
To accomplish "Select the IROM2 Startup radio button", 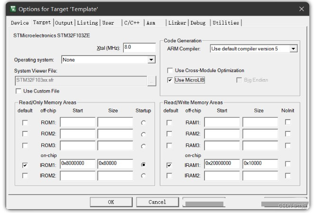I will coord(143,176).
